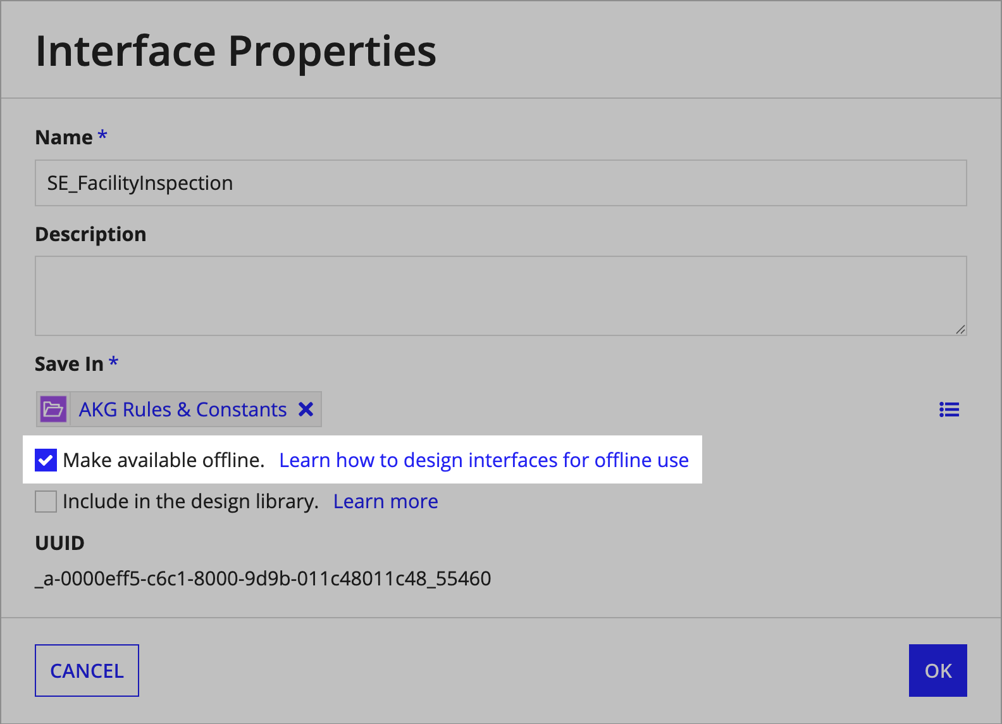Click the Include in the design library label
Viewport: 1002px width, 724px height.
[190, 501]
